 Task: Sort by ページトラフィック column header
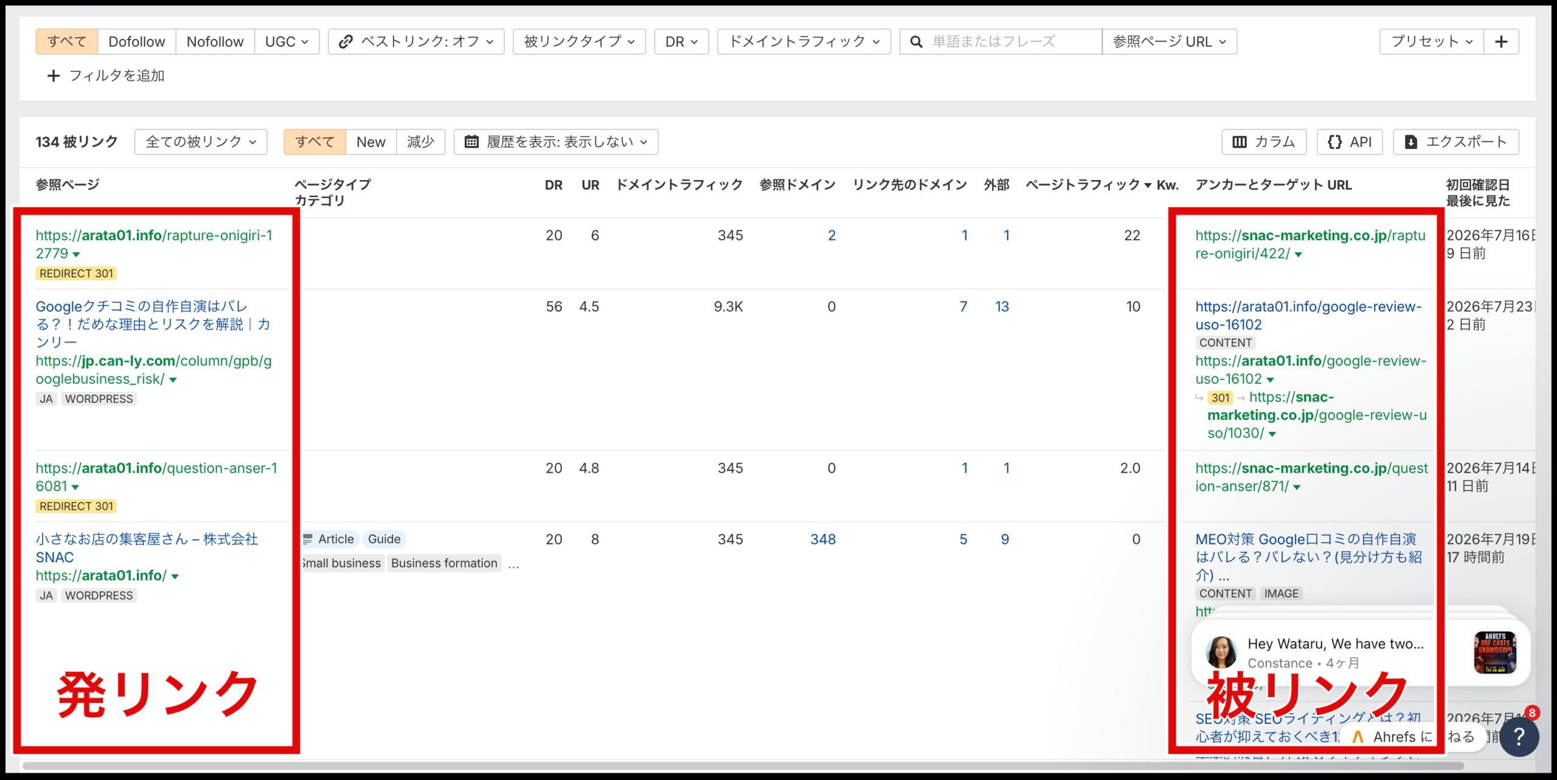[1088, 185]
